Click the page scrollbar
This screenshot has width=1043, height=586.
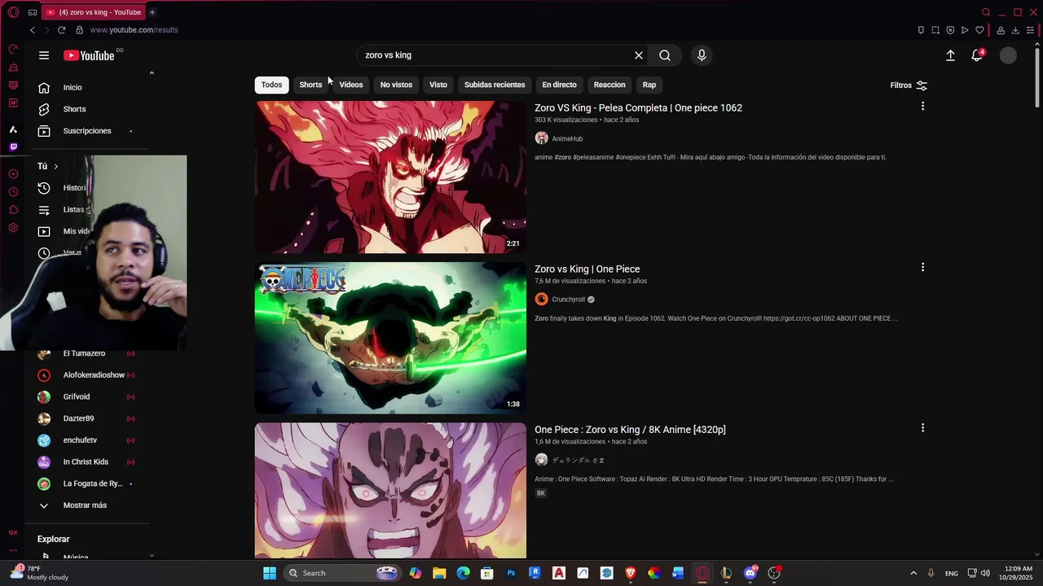coord(1036,76)
